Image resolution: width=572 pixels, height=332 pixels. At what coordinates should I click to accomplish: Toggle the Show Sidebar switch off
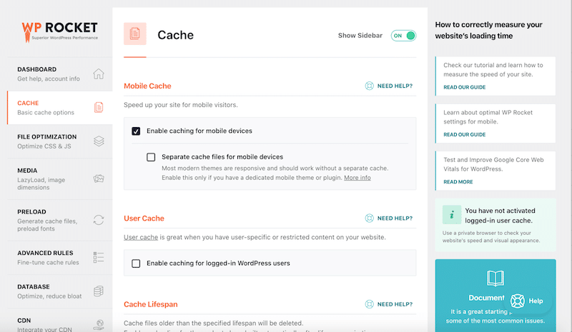point(403,36)
